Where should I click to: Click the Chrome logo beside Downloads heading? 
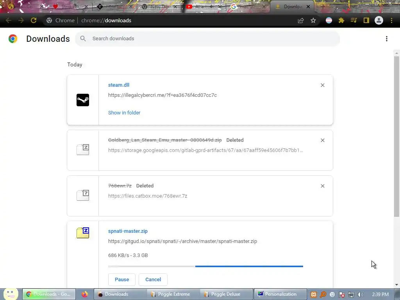(x=13, y=39)
